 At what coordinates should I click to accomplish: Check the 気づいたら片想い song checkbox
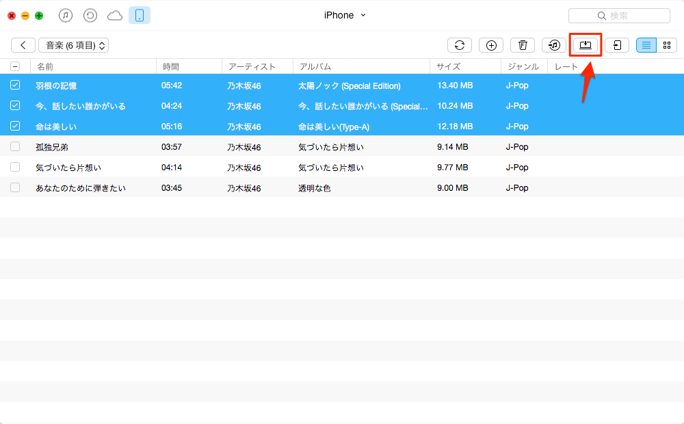(x=15, y=167)
